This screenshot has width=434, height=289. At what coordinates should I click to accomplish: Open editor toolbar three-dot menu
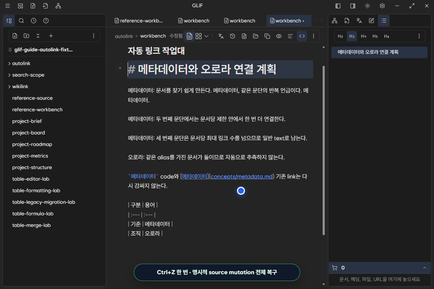click(x=314, y=36)
